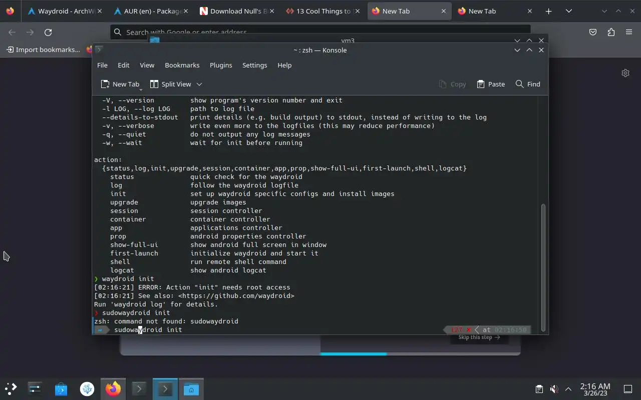Click the Split View button in Konsole
The image size is (641, 400).
coord(171,84)
